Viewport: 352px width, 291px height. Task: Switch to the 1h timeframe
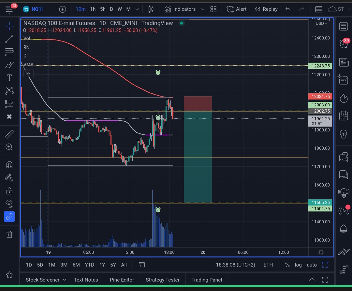[x=93, y=9]
